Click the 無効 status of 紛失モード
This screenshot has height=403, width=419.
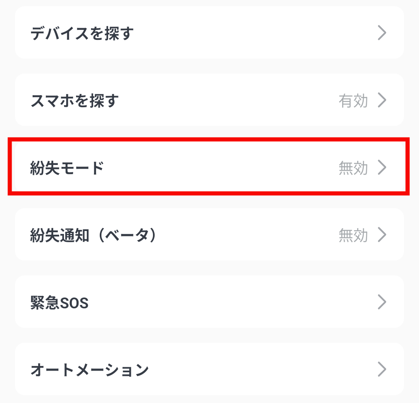tap(353, 168)
